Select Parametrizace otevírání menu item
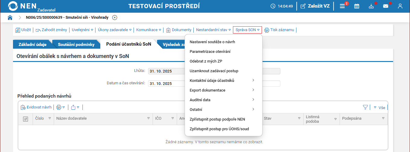This screenshot has width=410, height=152. (210, 51)
